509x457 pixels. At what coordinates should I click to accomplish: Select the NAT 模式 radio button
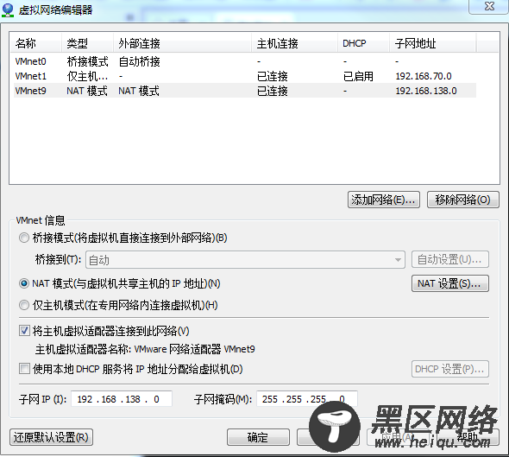[x=24, y=283]
